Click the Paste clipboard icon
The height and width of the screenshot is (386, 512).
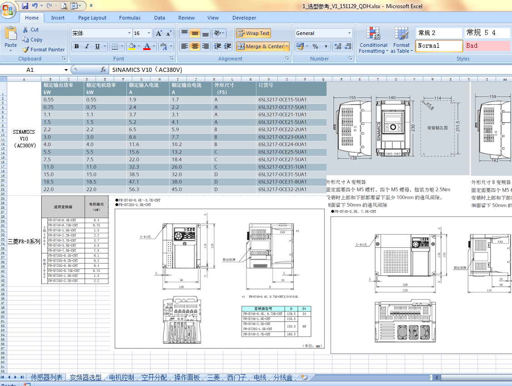[10, 33]
